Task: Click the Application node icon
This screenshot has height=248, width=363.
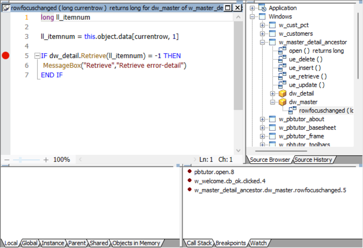Action: [x=262, y=8]
